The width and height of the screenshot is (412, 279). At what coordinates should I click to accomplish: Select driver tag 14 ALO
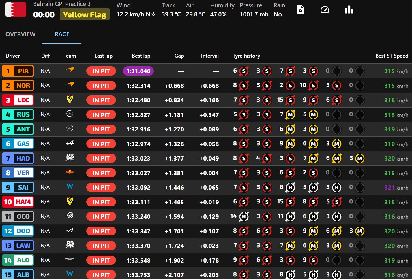coord(18,260)
